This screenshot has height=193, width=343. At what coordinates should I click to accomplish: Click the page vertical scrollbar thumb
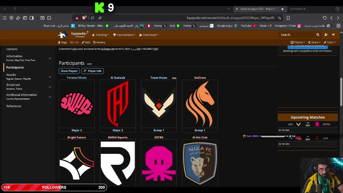click(x=341, y=92)
